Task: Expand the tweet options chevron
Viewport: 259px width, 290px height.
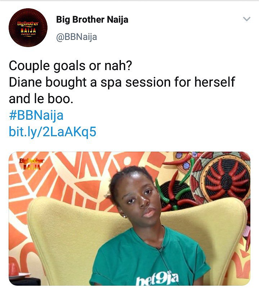Action: 246,19
